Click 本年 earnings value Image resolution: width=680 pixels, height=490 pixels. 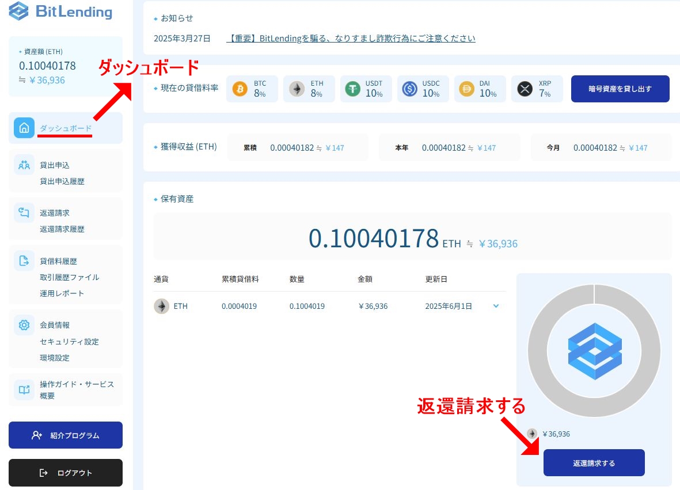tap(444, 148)
